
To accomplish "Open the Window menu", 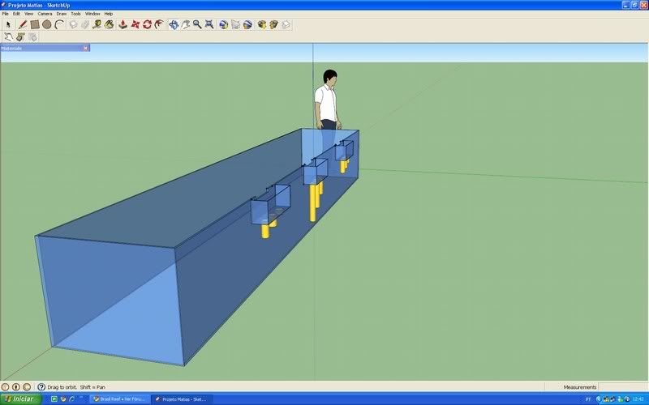I will tap(92, 14).
